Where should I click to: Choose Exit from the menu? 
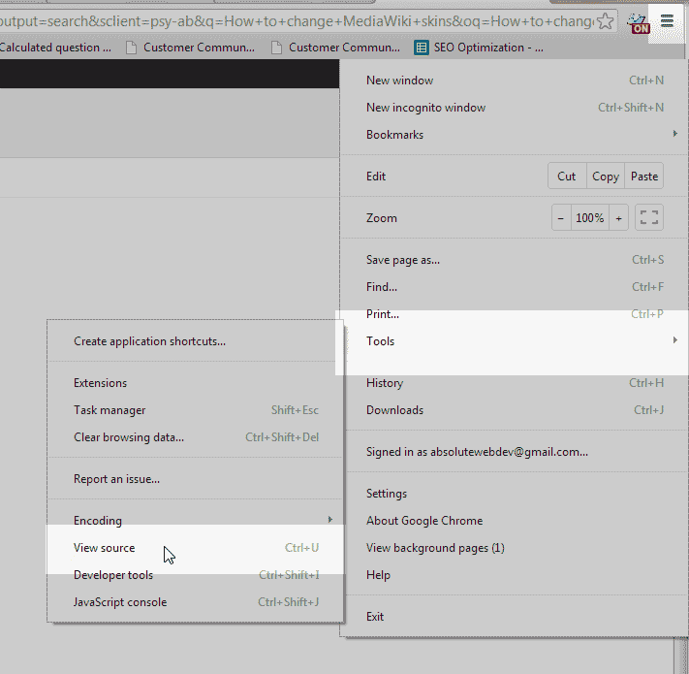(515, 617)
